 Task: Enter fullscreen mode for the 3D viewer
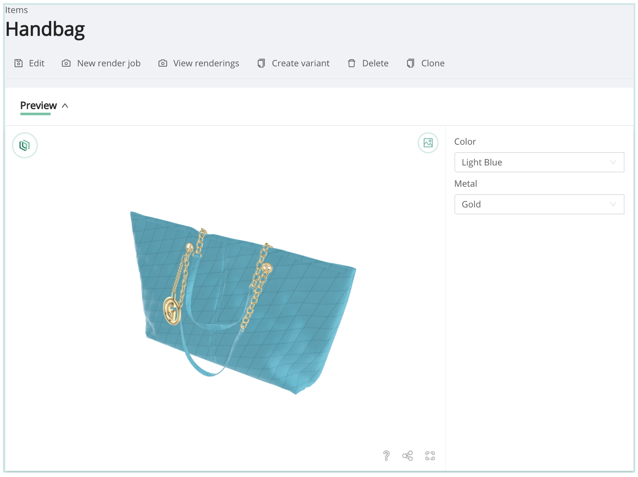click(430, 455)
